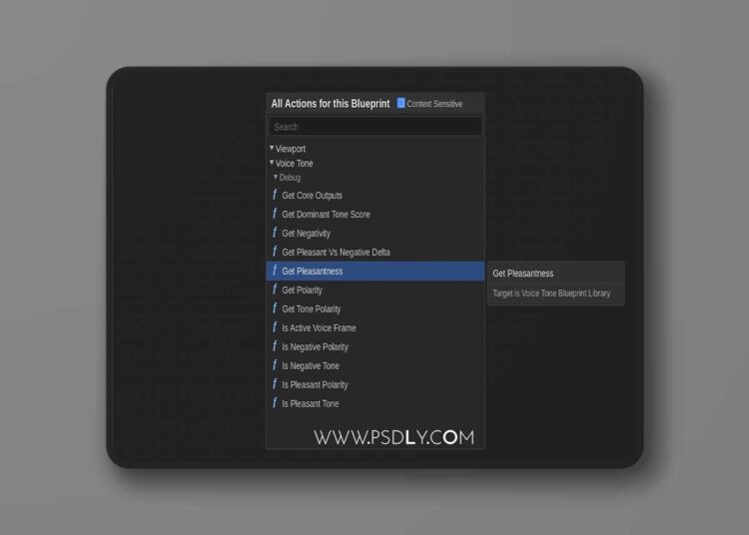The image size is (749, 535).
Task: Click function icon beside Get Negativity
Action: (275, 233)
